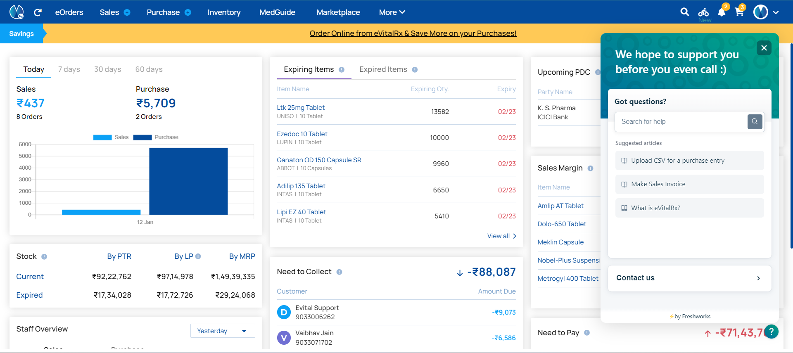Click info icon beside Stock
The height and width of the screenshot is (353, 793).
click(x=44, y=257)
